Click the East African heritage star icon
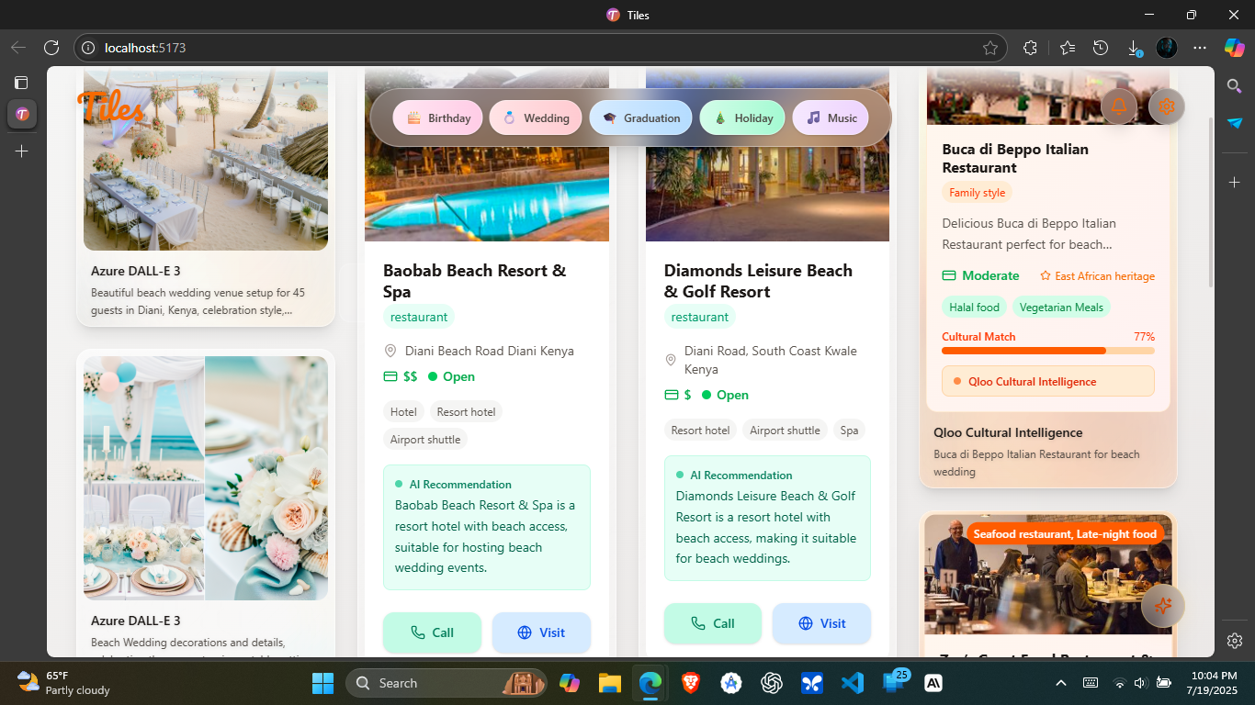Viewport: 1255px width, 705px height. (1046, 275)
